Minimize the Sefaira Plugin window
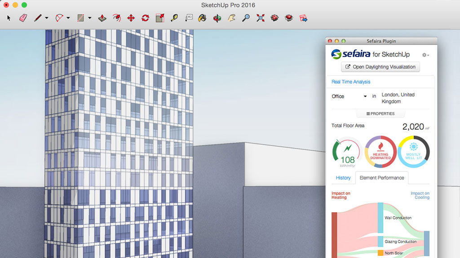Screen dimensions: 460x258 tap(336, 41)
